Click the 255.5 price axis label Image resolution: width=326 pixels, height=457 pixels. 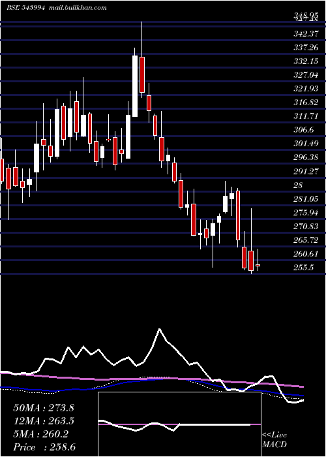coord(304,267)
